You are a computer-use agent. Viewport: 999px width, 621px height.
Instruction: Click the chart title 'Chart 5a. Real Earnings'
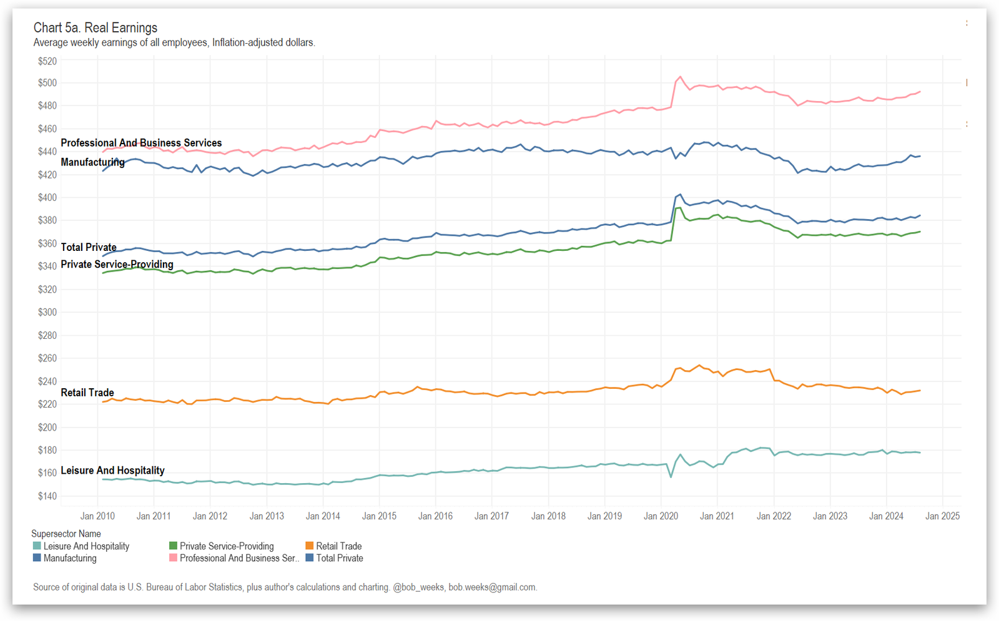pyautogui.click(x=96, y=27)
